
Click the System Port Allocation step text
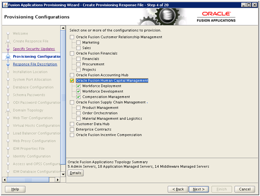[32, 79]
